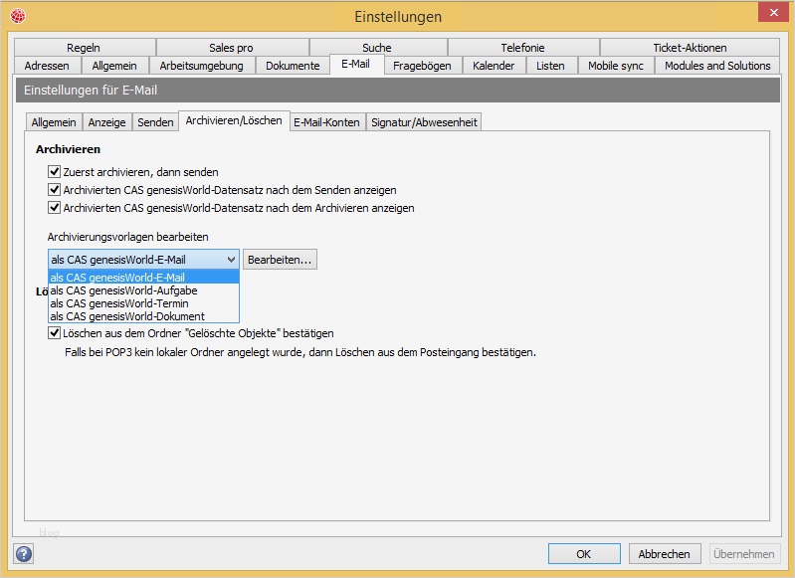
Task: Open the Adressen tab
Action: (47, 66)
